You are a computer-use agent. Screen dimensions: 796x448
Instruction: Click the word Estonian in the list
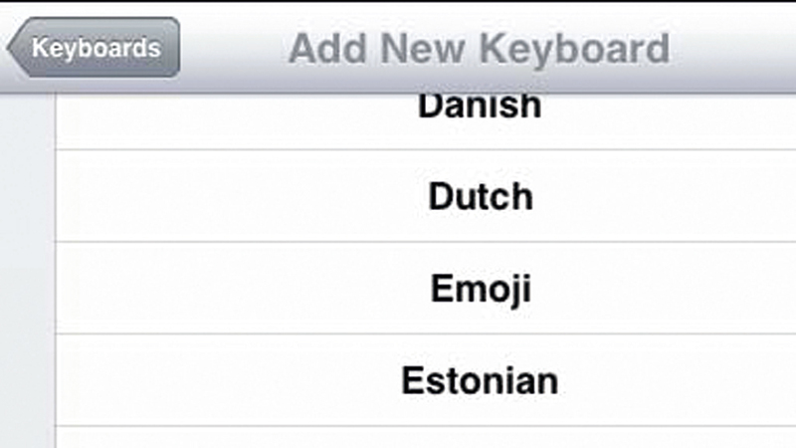click(480, 380)
